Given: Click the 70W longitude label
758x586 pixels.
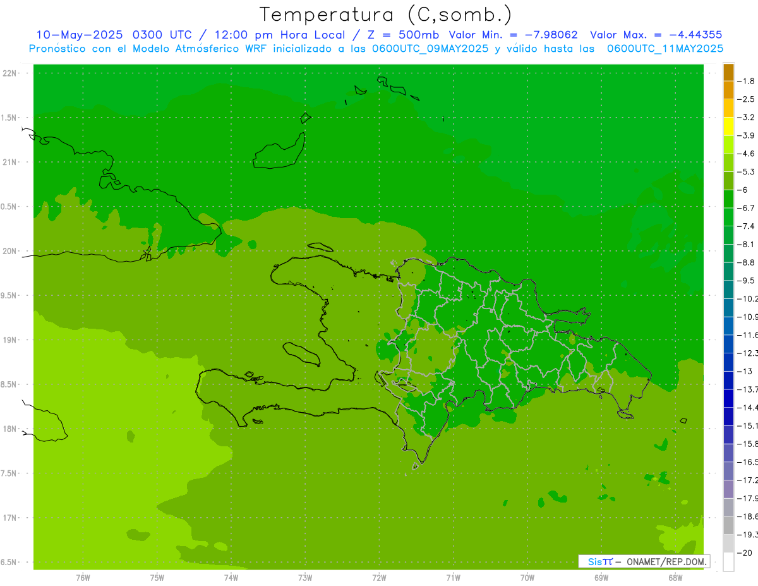Looking at the screenshot, I should (x=527, y=578).
